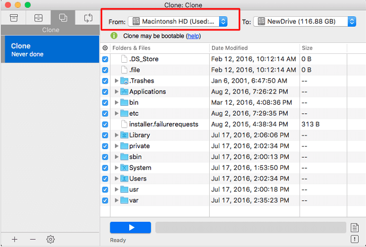366x247 pixels.
Task: Expand the sbin folder
Action: 117,157
